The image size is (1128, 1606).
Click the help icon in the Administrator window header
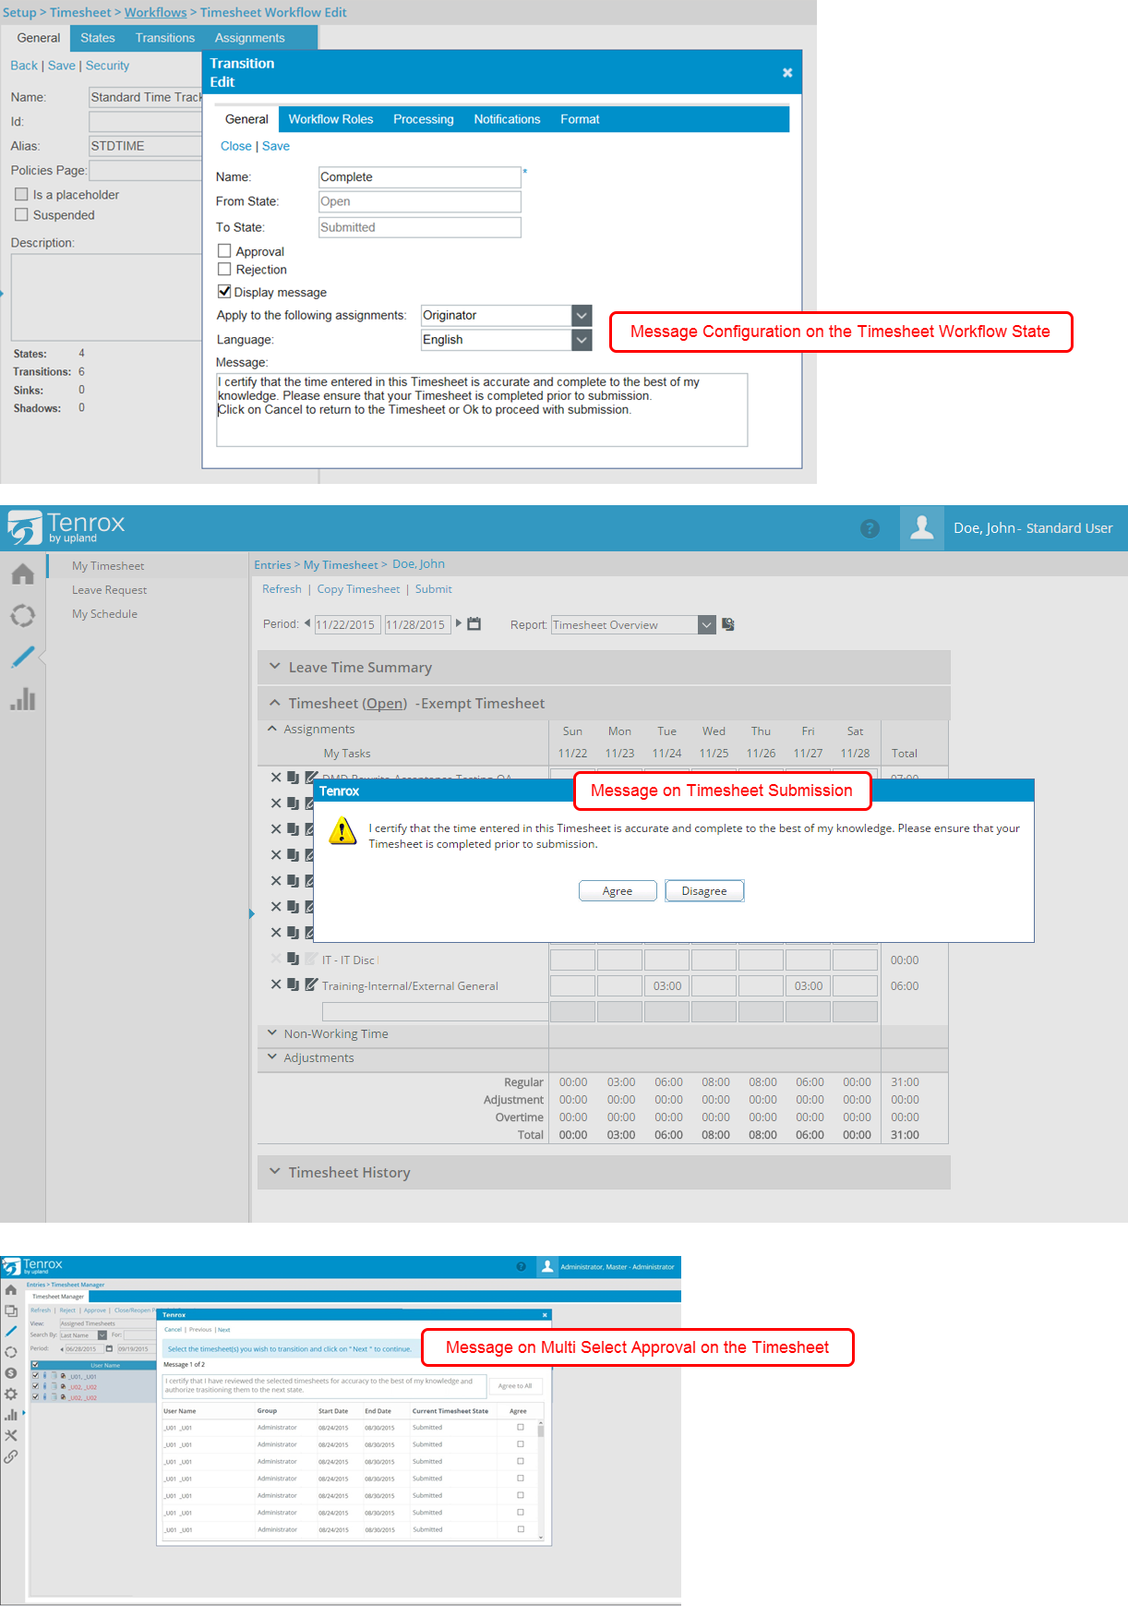pyautogui.click(x=522, y=1266)
